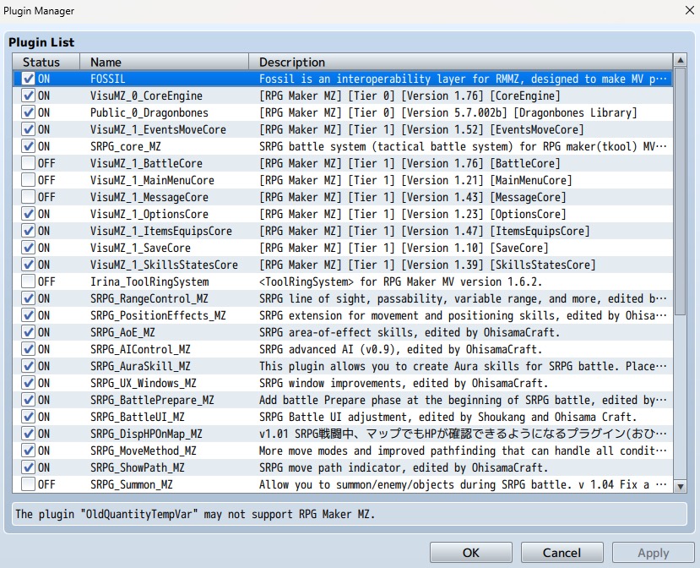This screenshot has width=700, height=568.
Task: Close the Plugin Manager window
Action: tap(689, 10)
